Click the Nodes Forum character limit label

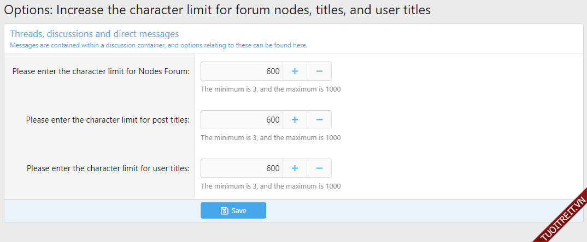click(x=101, y=71)
